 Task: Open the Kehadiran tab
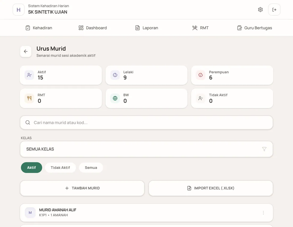39,28
